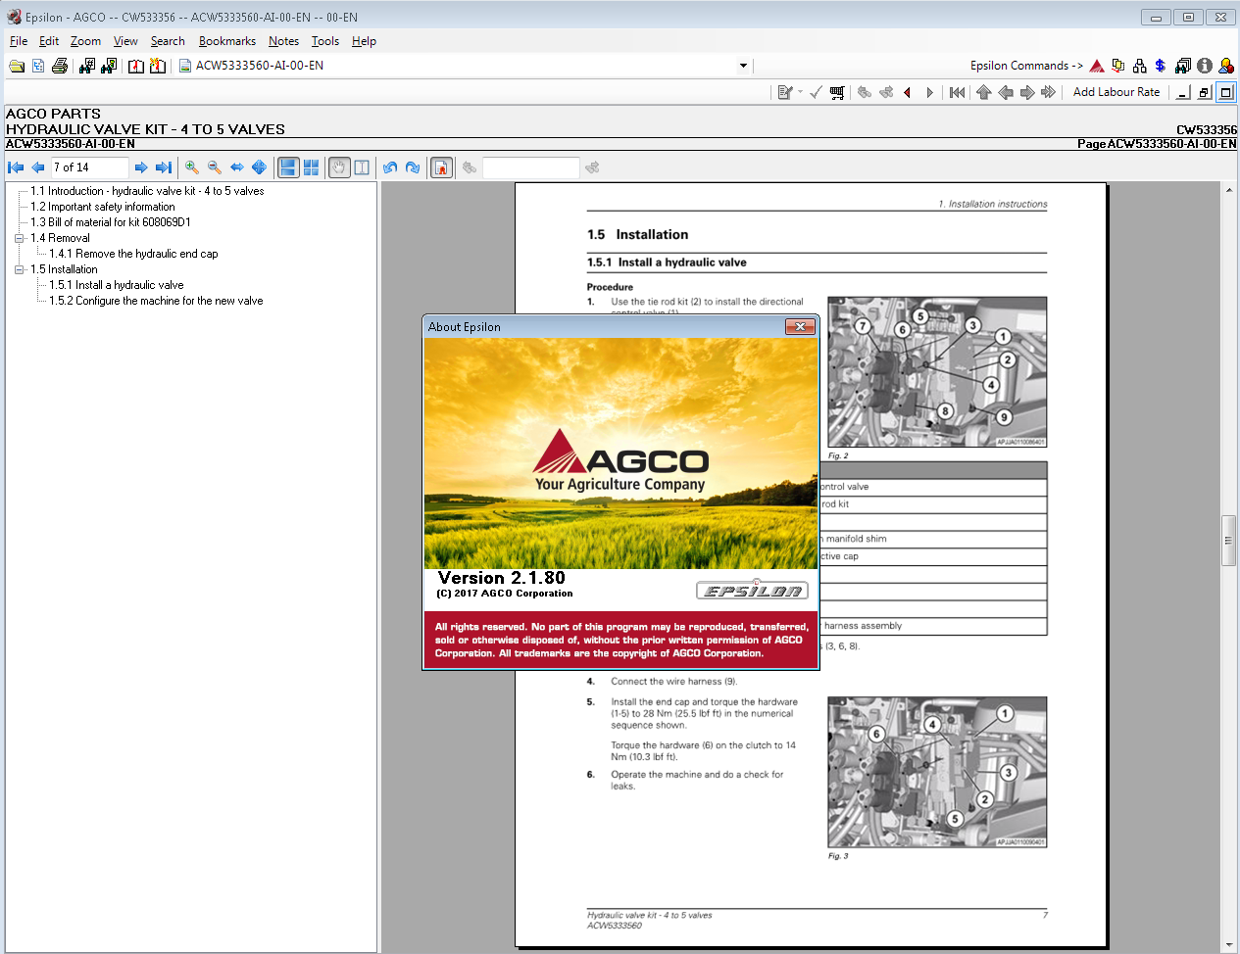Image resolution: width=1240 pixels, height=954 pixels.
Task: Select '1.2 Important safety information' entry
Action: click(103, 207)
